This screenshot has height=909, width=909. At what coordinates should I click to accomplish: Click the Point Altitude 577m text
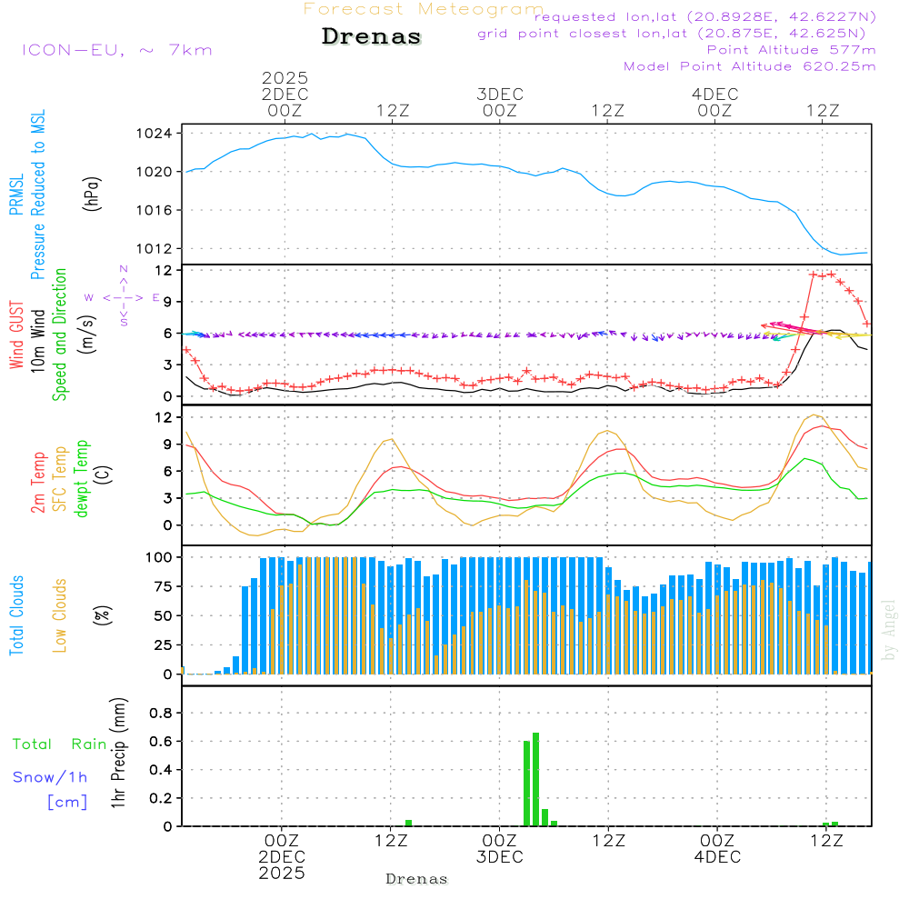[791, 50]
